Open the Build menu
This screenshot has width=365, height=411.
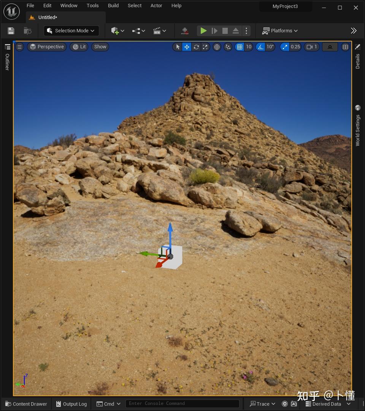click(x=113, y=5)
